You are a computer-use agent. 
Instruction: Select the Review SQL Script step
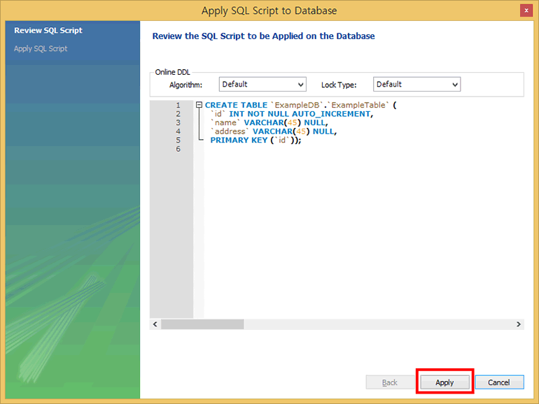click(48, 31)
